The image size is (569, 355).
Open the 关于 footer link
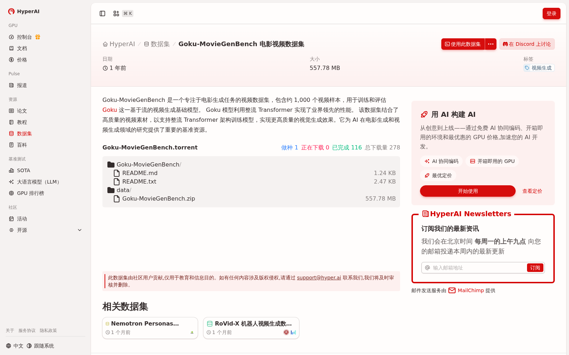point(10,331)
